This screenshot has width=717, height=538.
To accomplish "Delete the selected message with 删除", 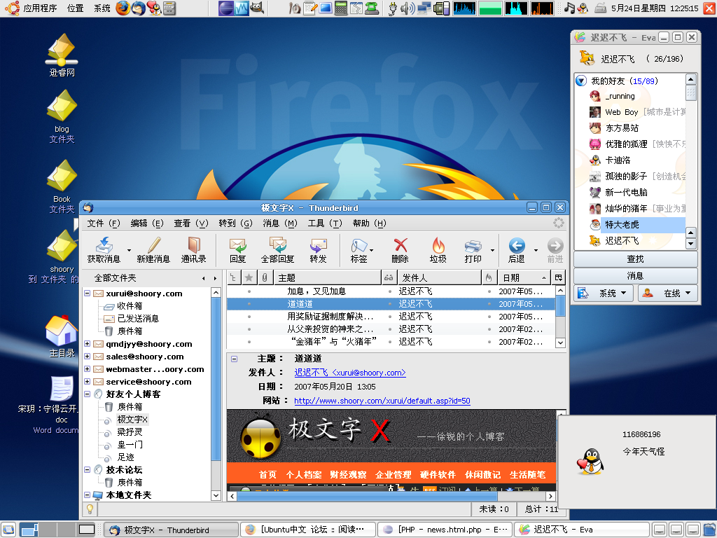I will point(400,250).
